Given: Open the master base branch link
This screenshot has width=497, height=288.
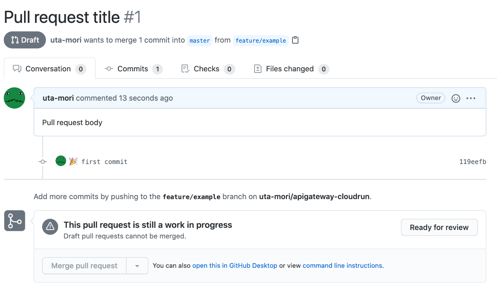Looking at the screenshot, I should click(200, 40).
